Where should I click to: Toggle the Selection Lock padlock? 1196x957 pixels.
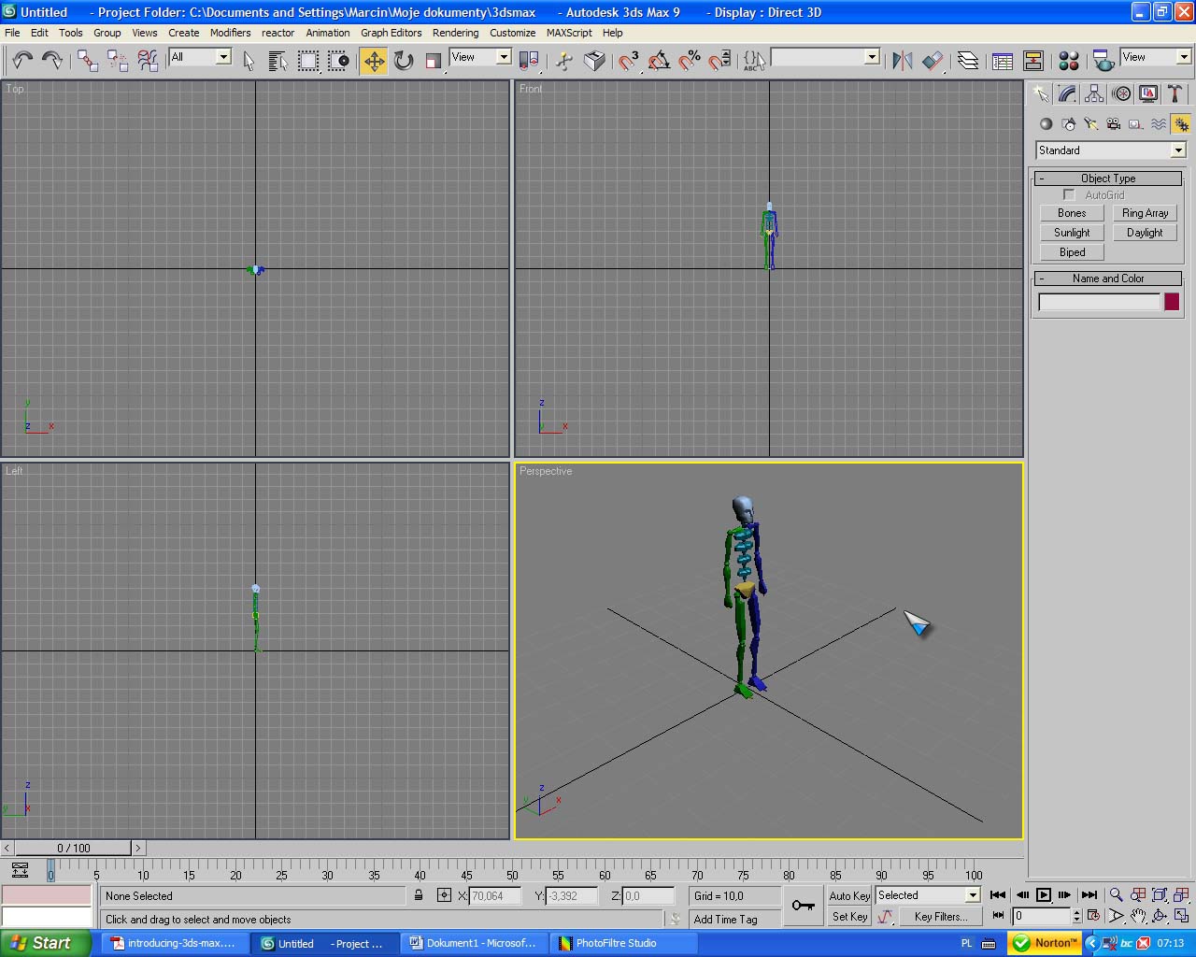(419, 895)
